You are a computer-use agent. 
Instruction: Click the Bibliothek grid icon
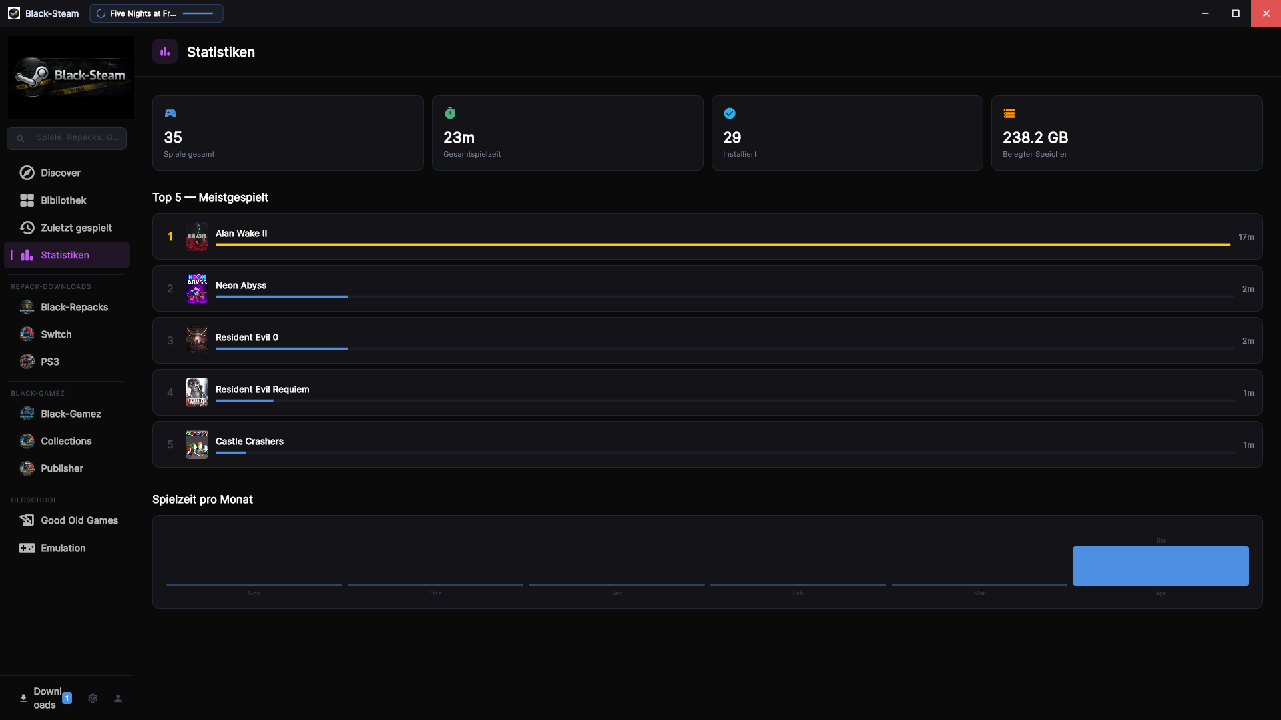coord(27,200)
